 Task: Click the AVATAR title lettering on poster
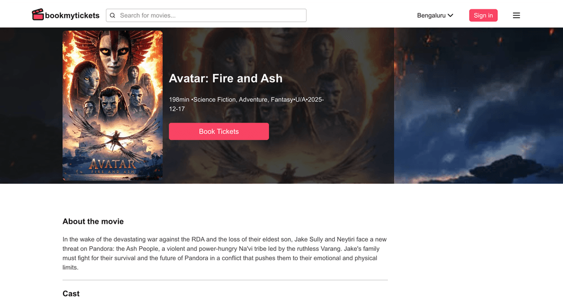pyautogui.click(x=113, y=164)
